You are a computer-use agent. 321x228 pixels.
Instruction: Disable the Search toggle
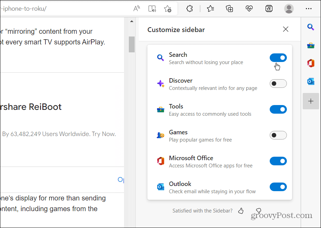[x=278, y=58]
